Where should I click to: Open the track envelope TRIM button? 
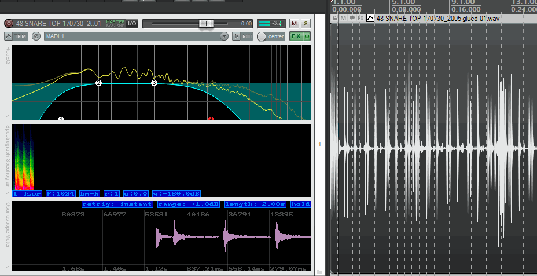coord(16,36)
